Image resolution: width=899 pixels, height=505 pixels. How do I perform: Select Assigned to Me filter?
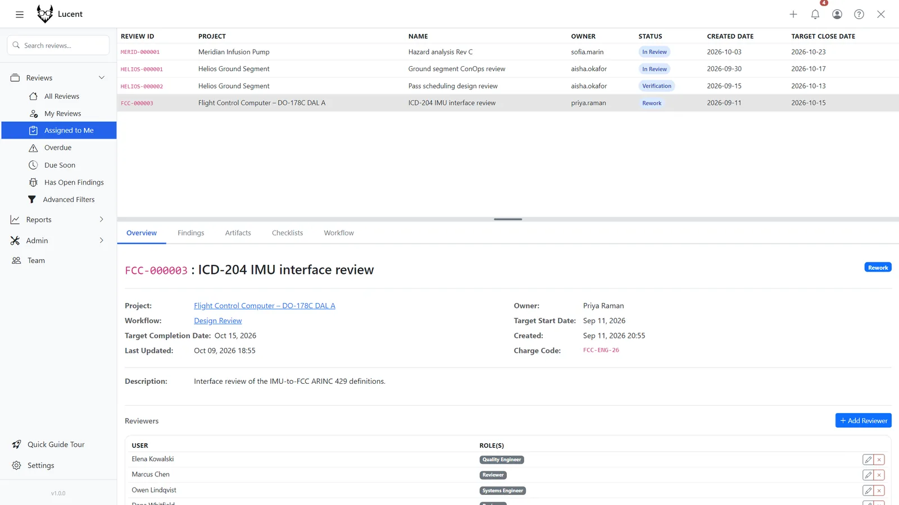[x=59, y=130]
